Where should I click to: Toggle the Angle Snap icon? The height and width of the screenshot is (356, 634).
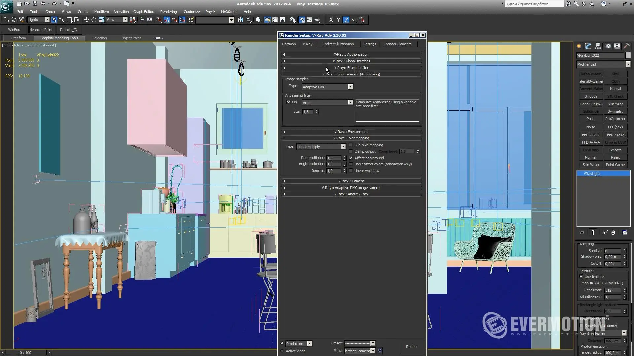coord(167,20)
